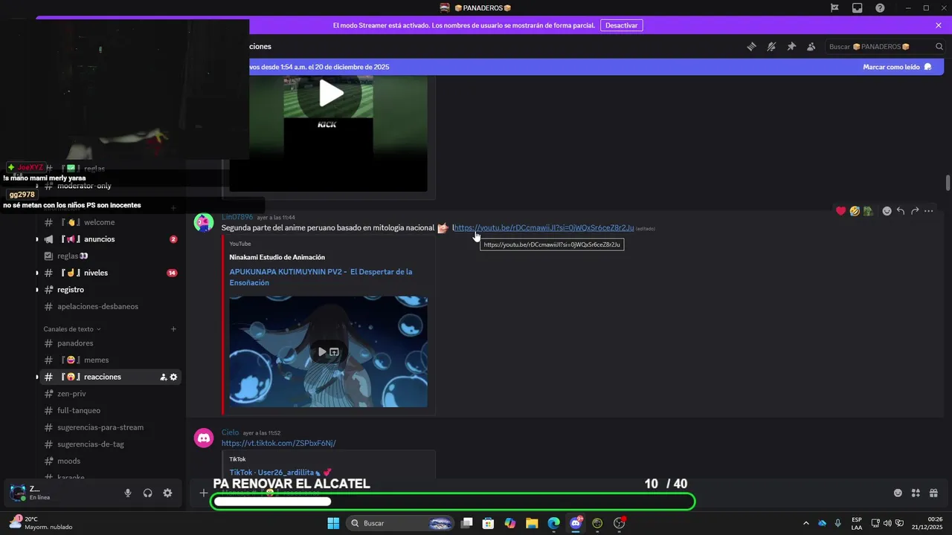
Task: Toggle channel notification mute bell icon
Action: [771, 46]
